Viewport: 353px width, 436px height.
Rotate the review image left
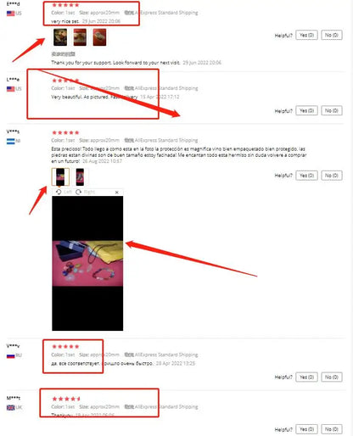coord(64,192)
